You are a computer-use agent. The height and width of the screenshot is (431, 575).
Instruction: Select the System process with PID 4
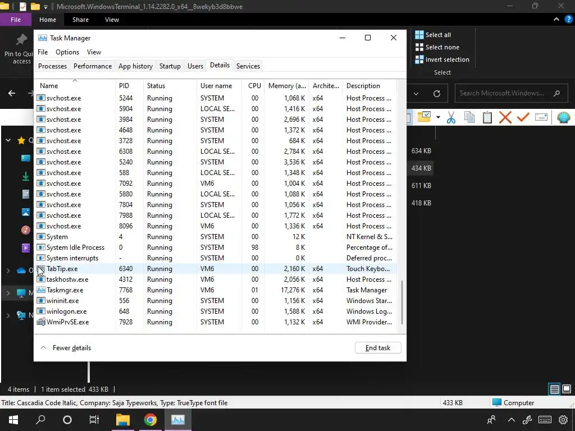216,237
